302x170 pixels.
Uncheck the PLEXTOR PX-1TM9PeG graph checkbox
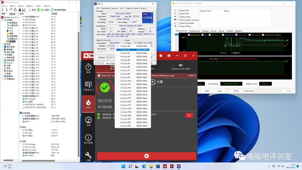pos(263,35)
